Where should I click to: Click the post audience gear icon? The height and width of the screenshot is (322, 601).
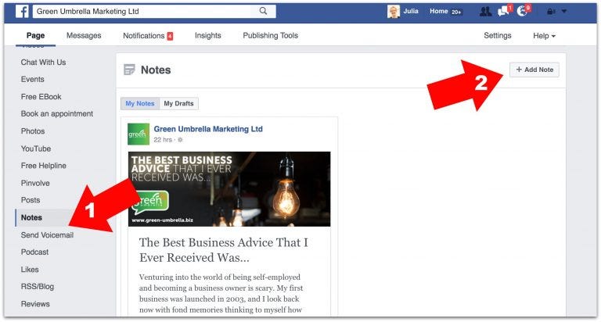[180, 140]
